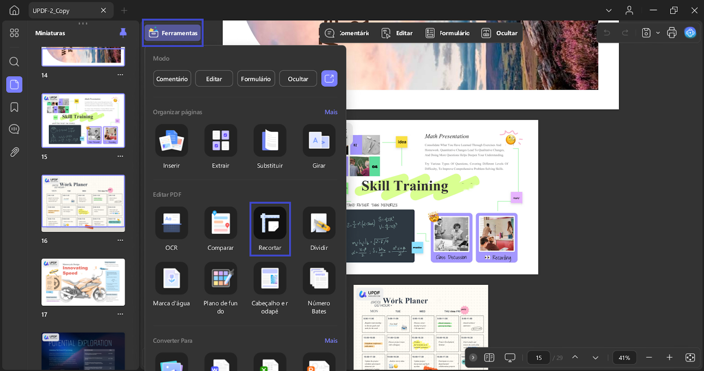Open the Ferramentas menu tab
Screen dimensions: 704x371
(x=173, y=33)
